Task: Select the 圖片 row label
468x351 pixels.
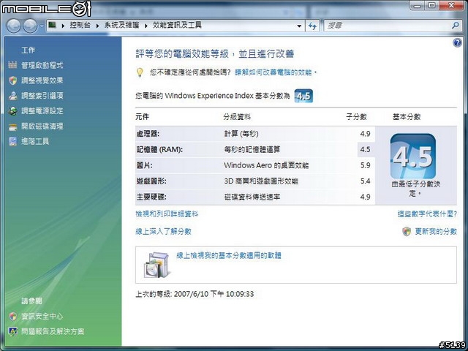Action: tap(145, 165)
